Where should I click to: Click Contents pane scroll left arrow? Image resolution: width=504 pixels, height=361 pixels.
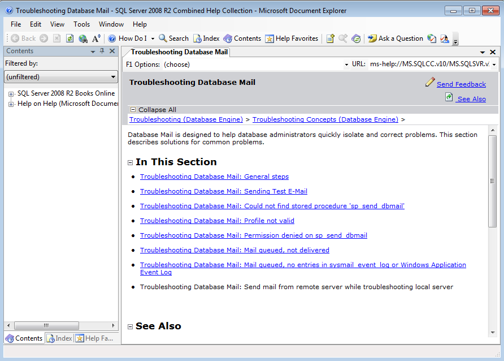[x=8, y=325]
